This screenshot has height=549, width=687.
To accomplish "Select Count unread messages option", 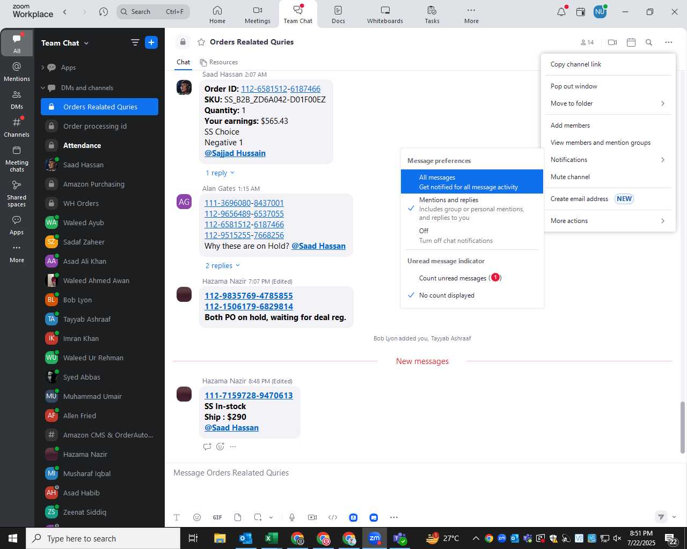I will pos(472,278).
